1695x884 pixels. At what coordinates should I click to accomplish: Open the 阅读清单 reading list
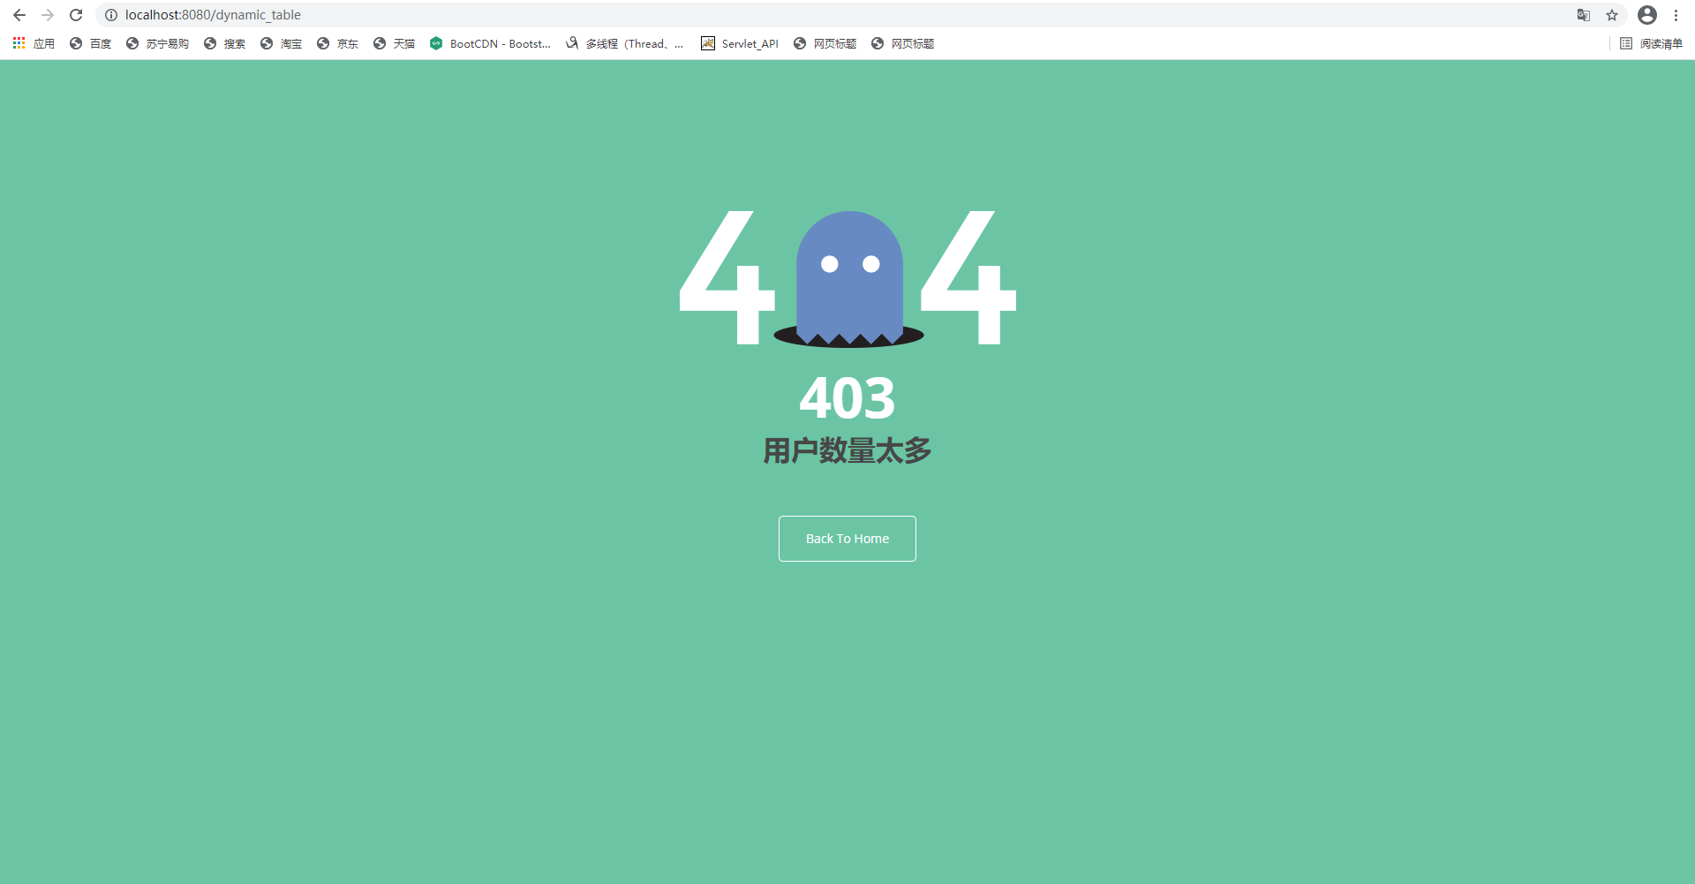[x=1651, y=43]
